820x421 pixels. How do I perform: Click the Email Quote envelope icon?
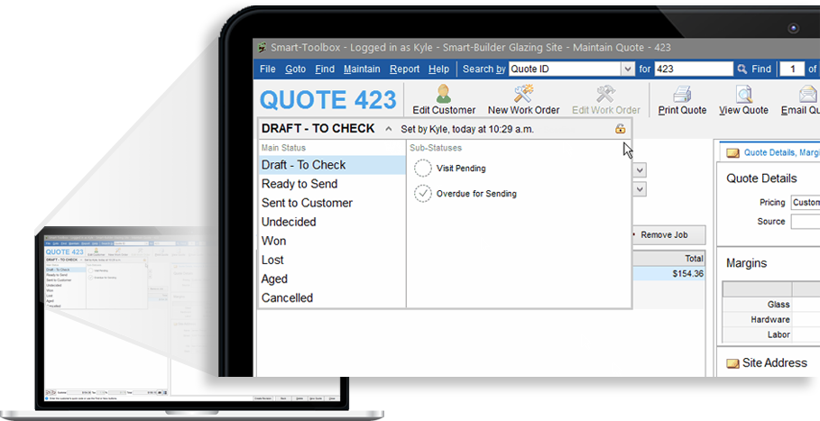point(808,94)
